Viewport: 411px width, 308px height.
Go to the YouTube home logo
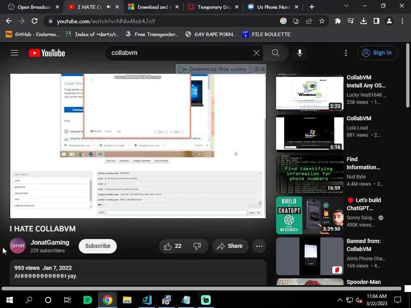47,53
